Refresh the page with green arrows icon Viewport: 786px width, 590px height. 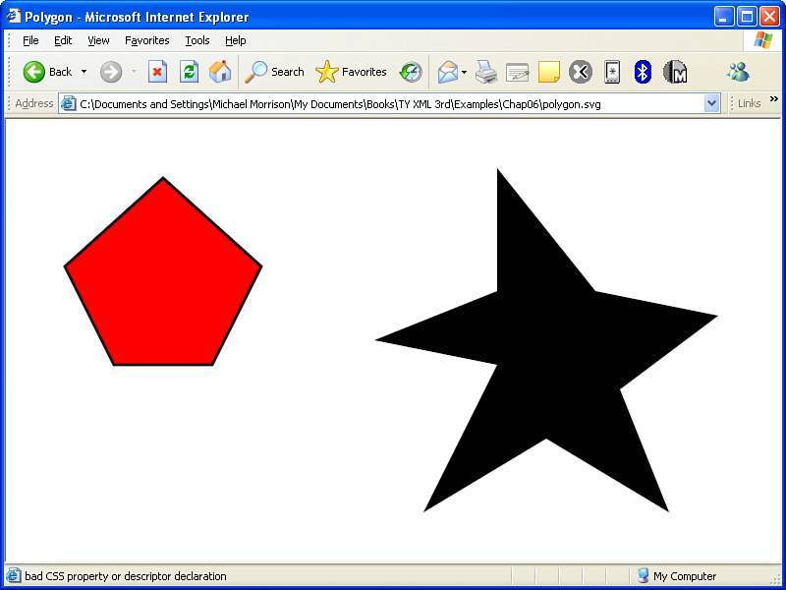189,72
